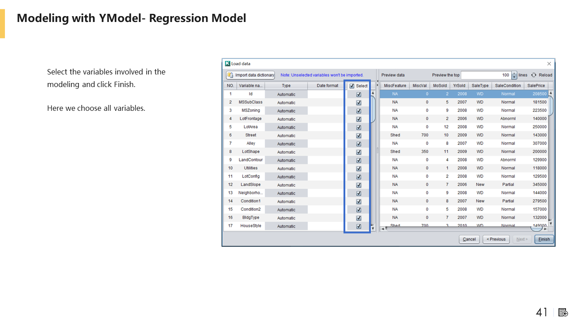Toggle the Select all header checkbox

pyautogui.click(x=352, y=86)
